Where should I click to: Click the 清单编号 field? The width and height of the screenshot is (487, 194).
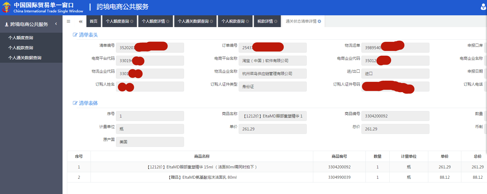click(x=150, y=48)
